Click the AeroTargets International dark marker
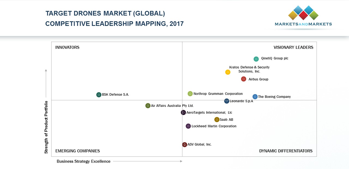 point(183,113)
